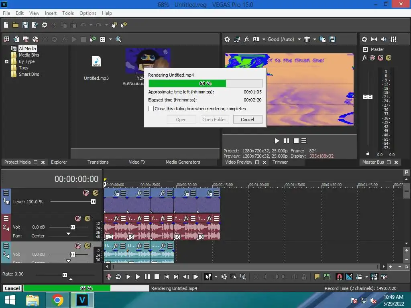Adjust track 1 Level slider handle
411x308 pixels.
pyautogui.click(x=93, y=201)
